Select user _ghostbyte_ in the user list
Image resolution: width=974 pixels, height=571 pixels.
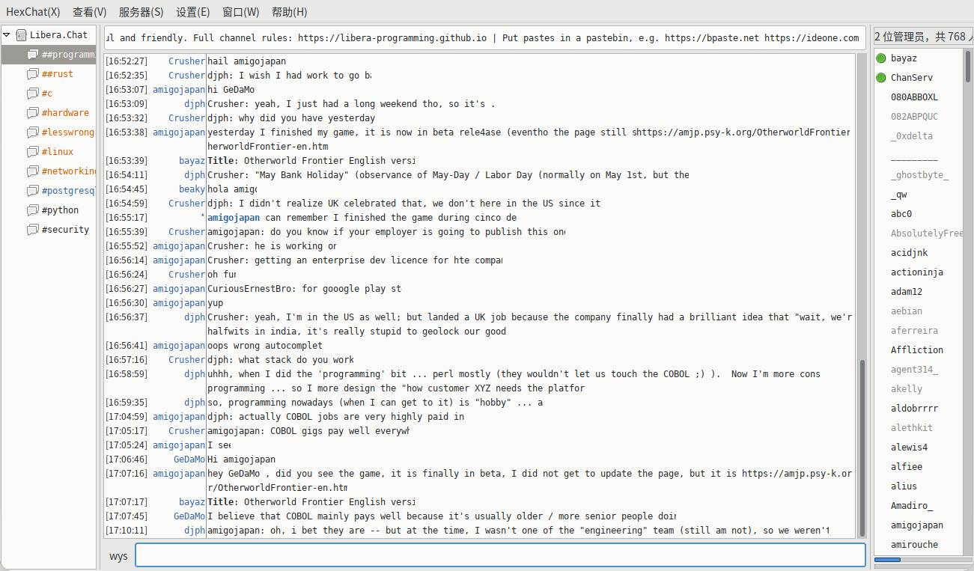point(919,175)
